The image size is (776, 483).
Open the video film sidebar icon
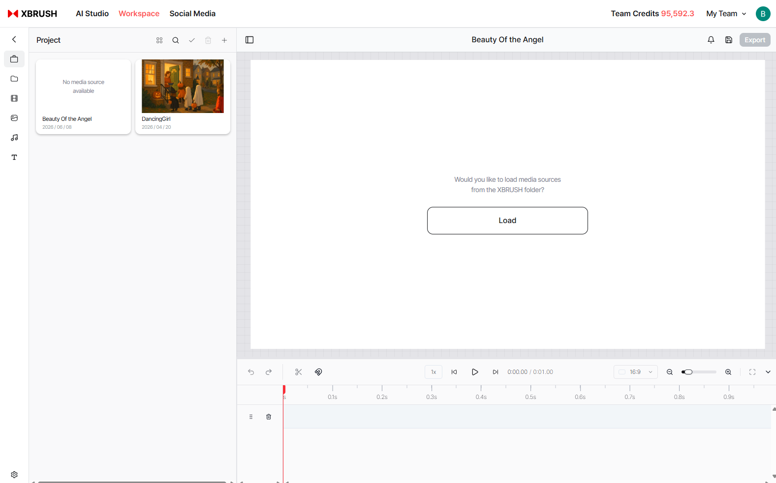tap(14, 98)
